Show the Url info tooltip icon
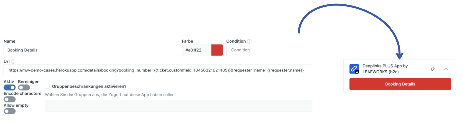Screen dimensions: 463x122 (x=13, y=62)
